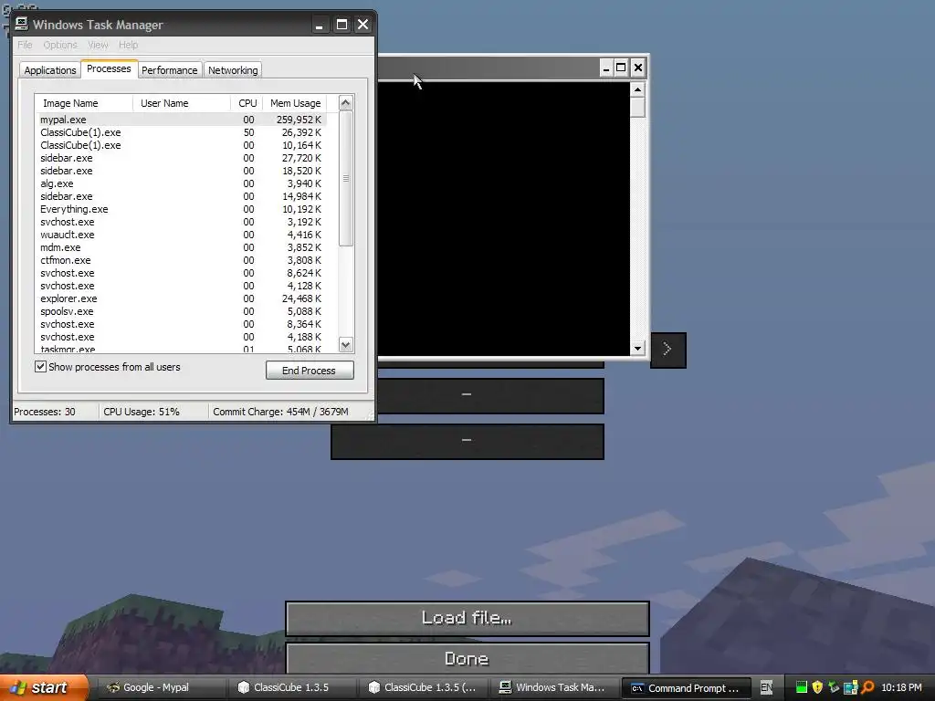Click the orange Everything search tray icon

coord(867,687)
